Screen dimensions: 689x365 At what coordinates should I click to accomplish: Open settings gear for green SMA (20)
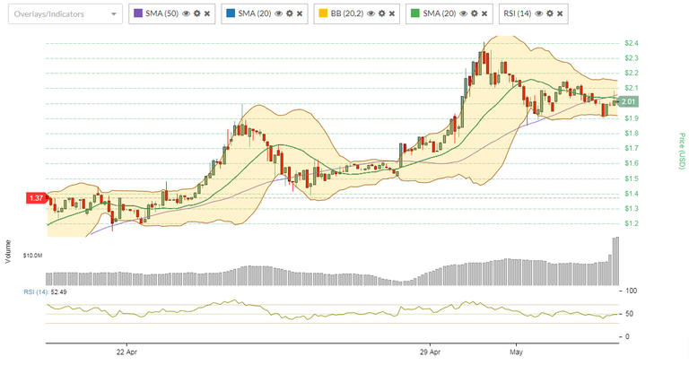pos(474,13)
